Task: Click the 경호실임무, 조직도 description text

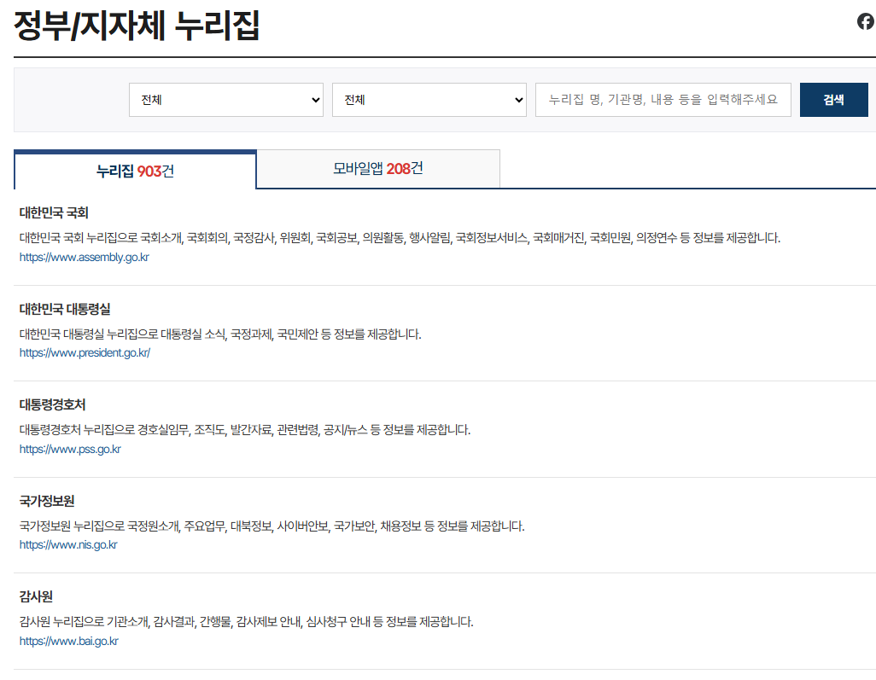Action: (245, 430)
